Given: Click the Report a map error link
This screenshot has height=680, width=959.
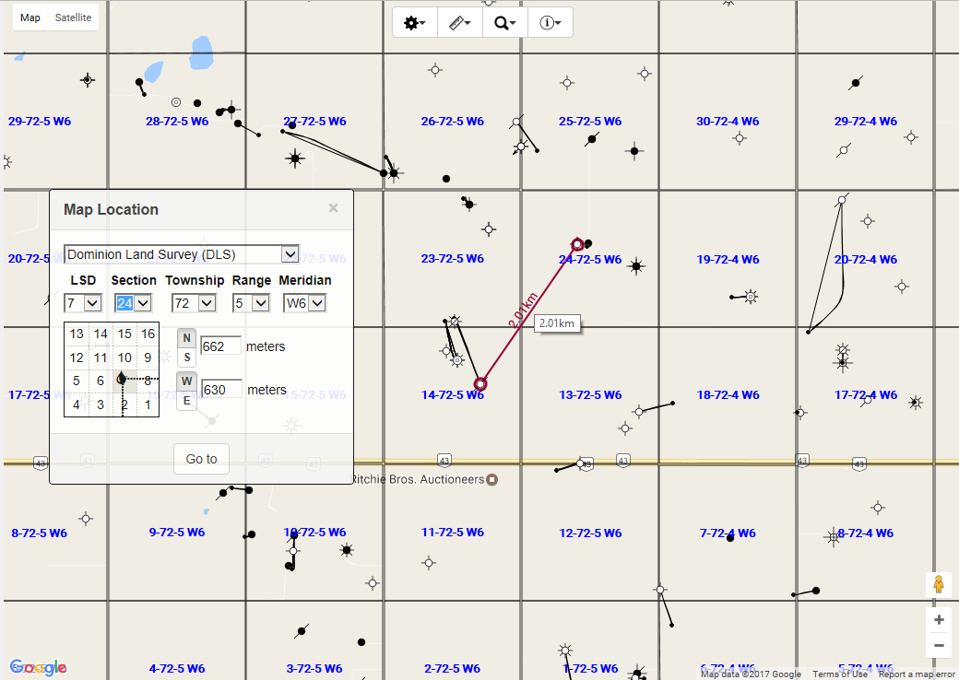Looking at the screenshot, I should (917, 674).
